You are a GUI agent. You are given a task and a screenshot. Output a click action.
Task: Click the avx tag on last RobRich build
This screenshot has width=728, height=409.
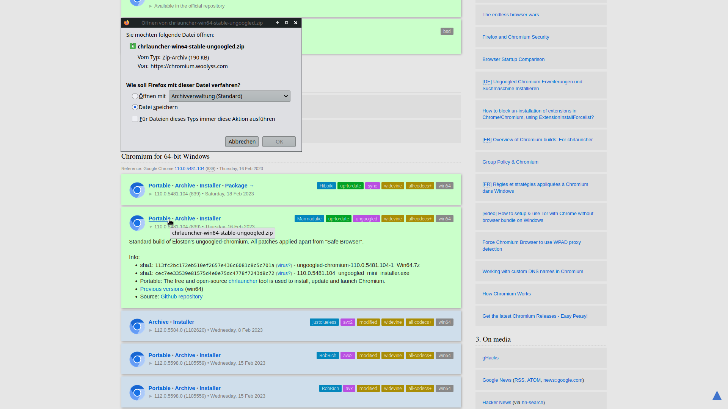pos(349,389)
